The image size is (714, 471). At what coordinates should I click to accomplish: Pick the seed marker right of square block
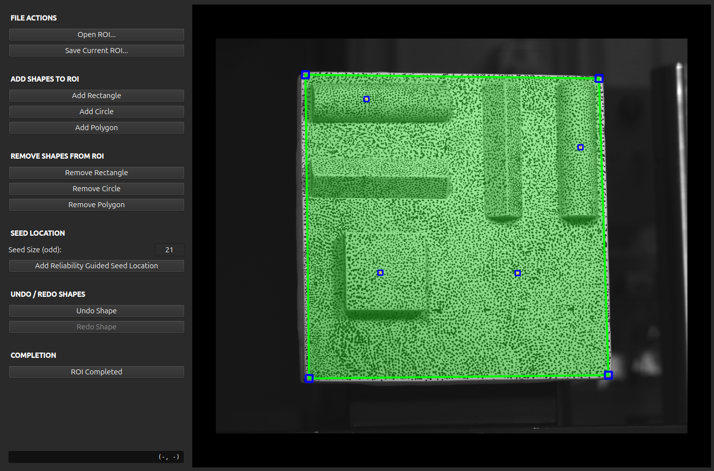pyautogui.click(x=518, y=273)
